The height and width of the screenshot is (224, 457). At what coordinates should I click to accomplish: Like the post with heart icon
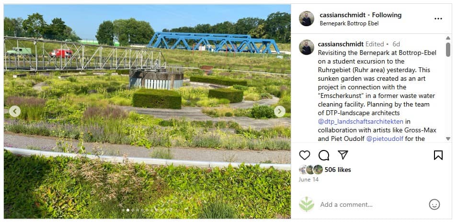pyautogui.click(x=305, y=155)
